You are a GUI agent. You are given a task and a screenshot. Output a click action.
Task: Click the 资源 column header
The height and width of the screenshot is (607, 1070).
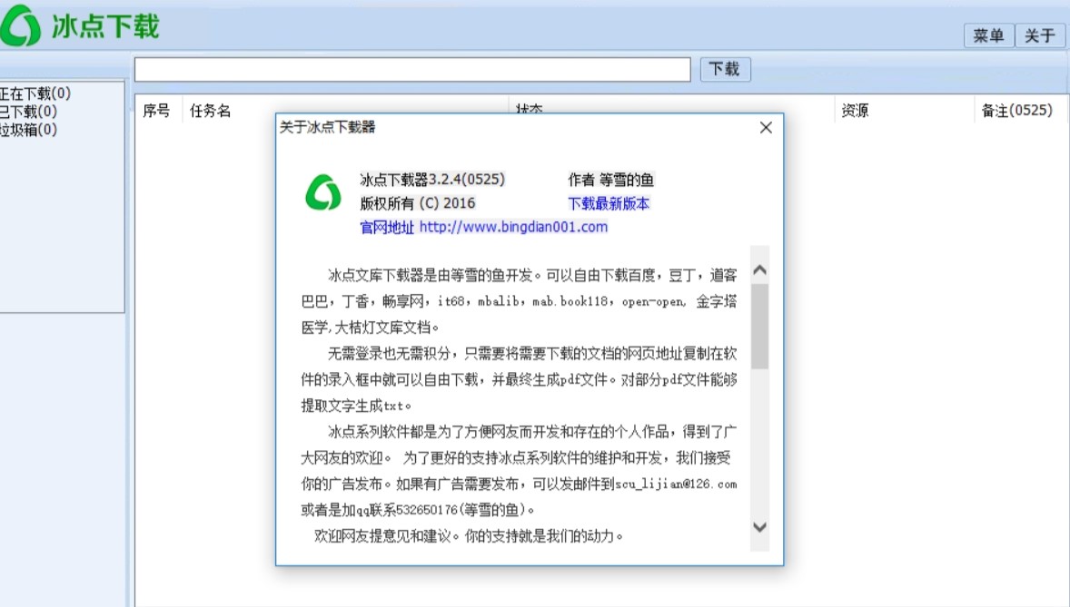click(855, 110)
